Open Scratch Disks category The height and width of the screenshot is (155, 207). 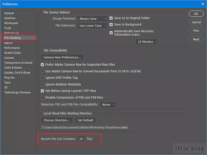[x=12, y=53]
